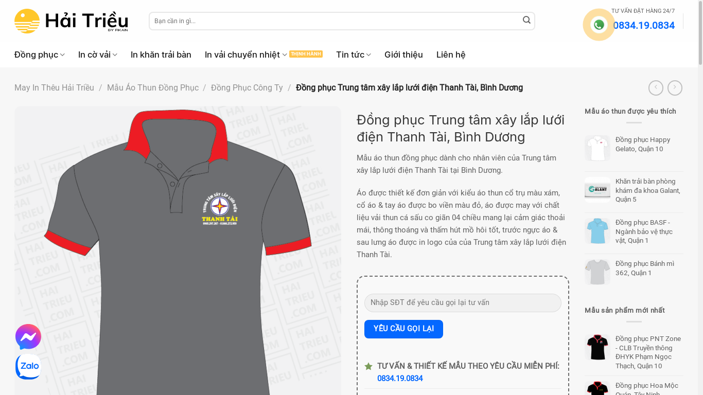Click Bánh mì 362 gray shirt thumbnail

[597, 272]
